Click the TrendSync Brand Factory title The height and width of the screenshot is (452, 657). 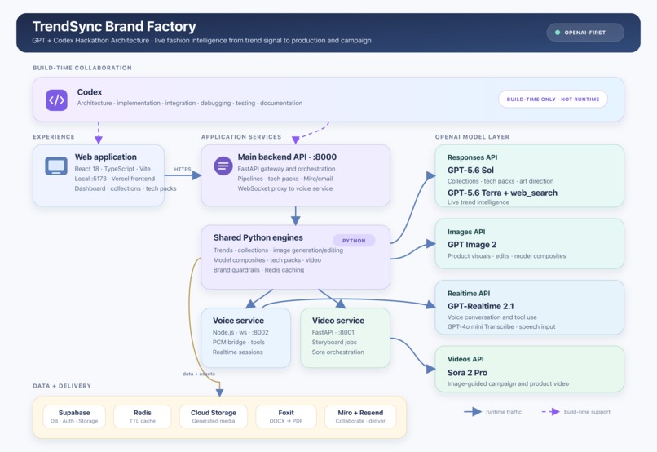(114, 26)
